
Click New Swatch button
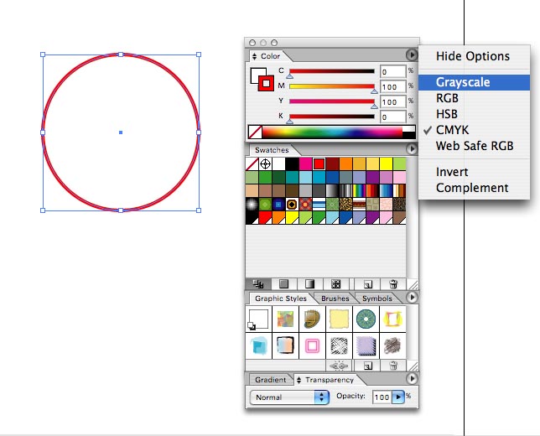(367, 284)
